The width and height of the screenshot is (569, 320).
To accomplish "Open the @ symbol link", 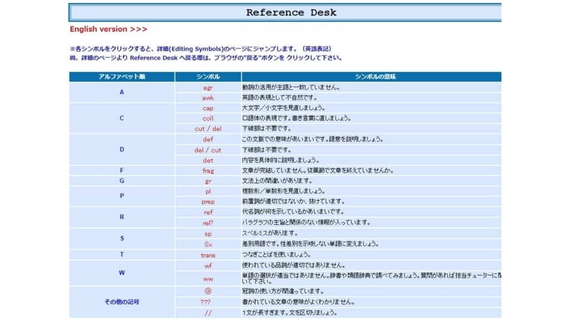I will pyautogui.click(x=208, y=291).
